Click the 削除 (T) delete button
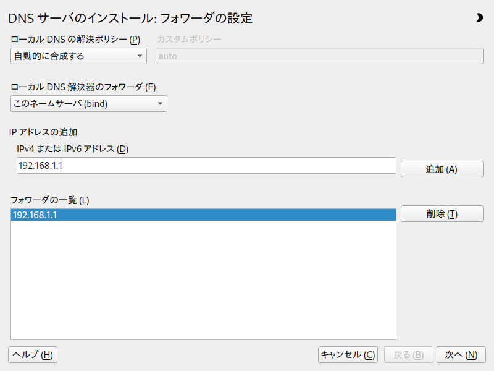This screenshot has width=494, height=371. pyautogui.click(x=442, y=214)
